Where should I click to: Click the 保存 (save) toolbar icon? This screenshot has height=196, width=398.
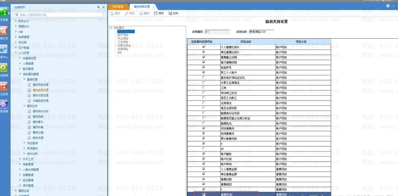(156, 13)
